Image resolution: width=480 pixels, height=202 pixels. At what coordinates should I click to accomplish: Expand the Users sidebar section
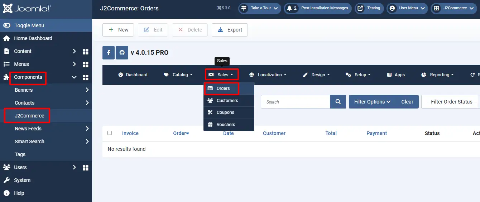point(74,167)
